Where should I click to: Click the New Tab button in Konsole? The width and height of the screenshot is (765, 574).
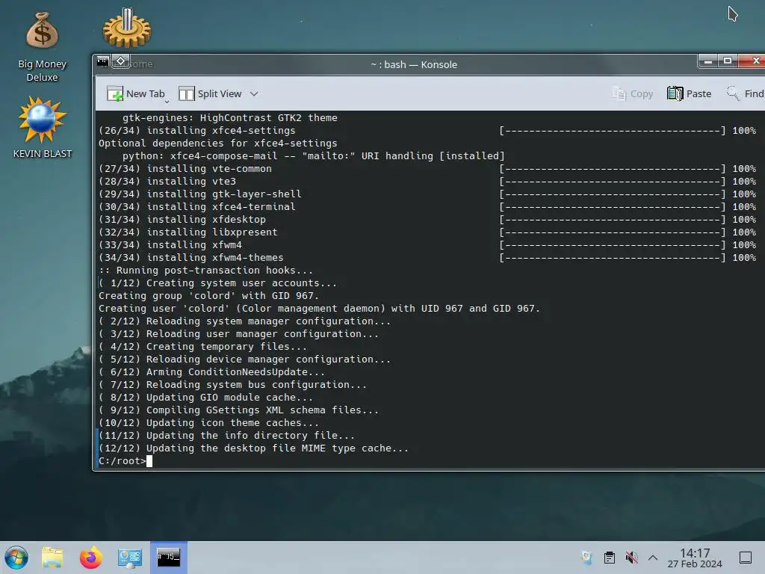tap(136, 93)
